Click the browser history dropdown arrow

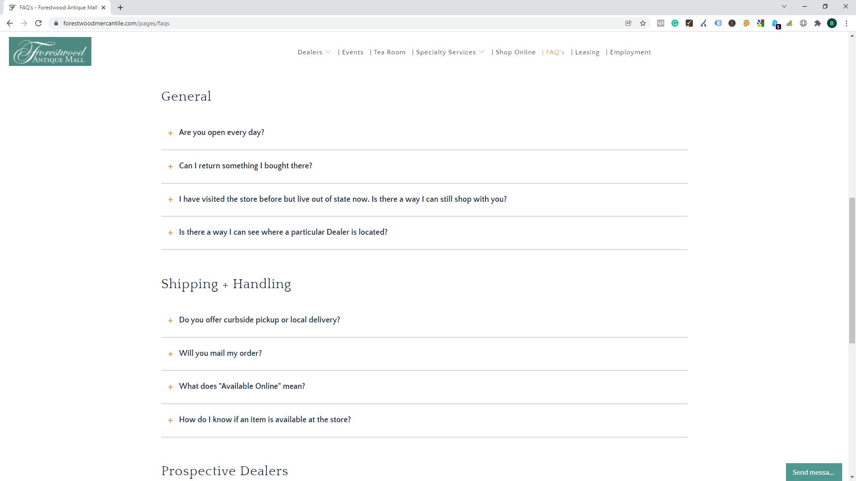[x=784, y=7]
